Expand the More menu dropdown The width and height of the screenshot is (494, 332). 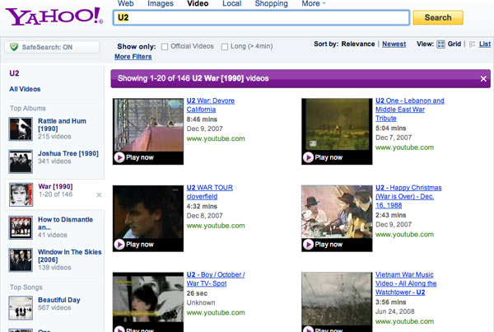coord(313,4)
